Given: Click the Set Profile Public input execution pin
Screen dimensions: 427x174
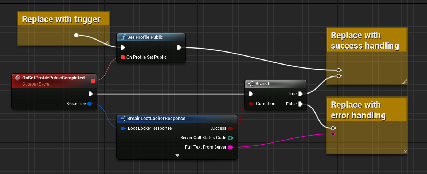Looking at the screenshot, I should point(123,47).
